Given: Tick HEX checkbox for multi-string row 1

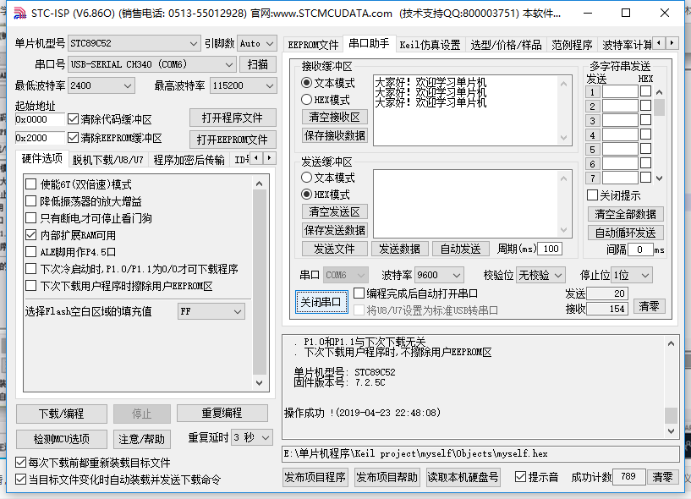Looking at the screenshot, I should 645,91.
